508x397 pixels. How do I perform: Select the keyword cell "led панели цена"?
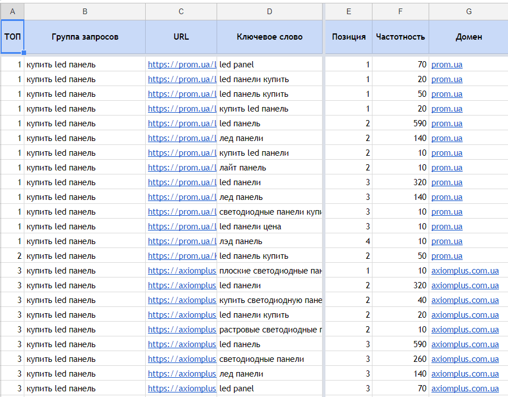click(x=269, y=227)
